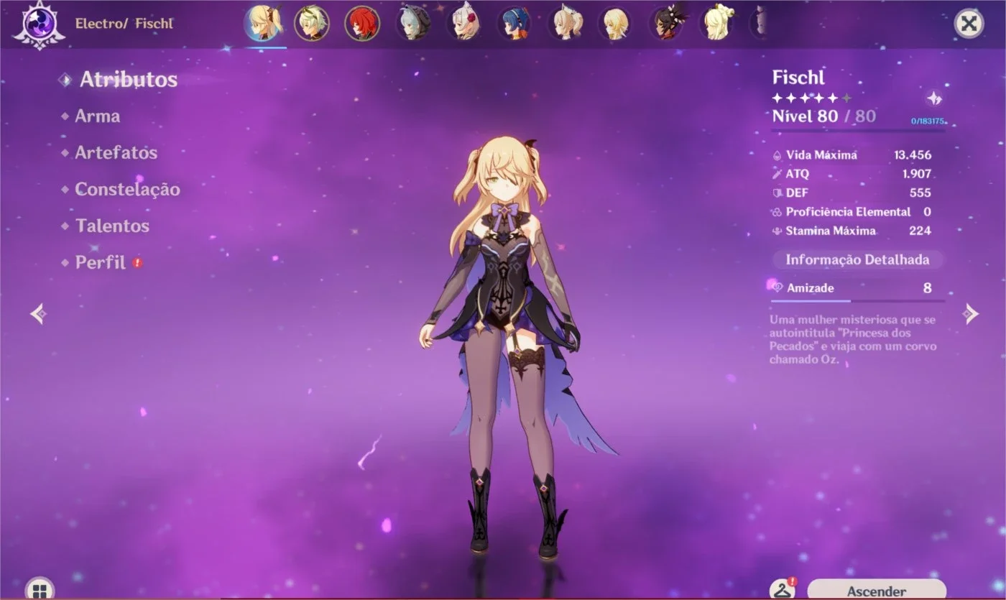Select the dark spiky-haired Xinyan avatar
Viewport: 1006px width, 600px height.
pyautogui.click(x=668, y=23)
